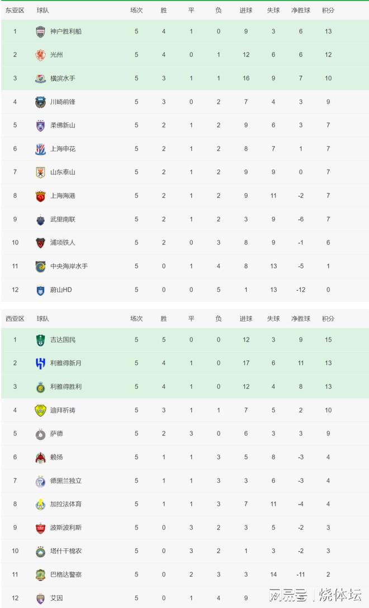Click the 中央海岸水手 team name

[x=69, y=266]
